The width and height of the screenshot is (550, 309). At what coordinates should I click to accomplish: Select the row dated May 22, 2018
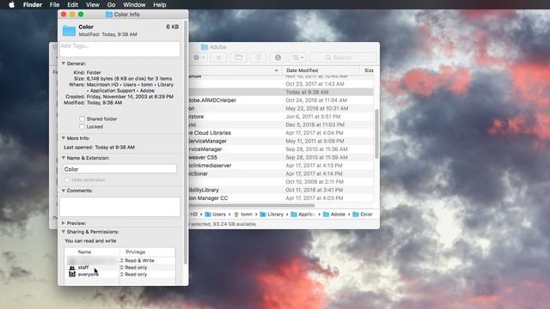pyautogui.click(x=281, y=108)
